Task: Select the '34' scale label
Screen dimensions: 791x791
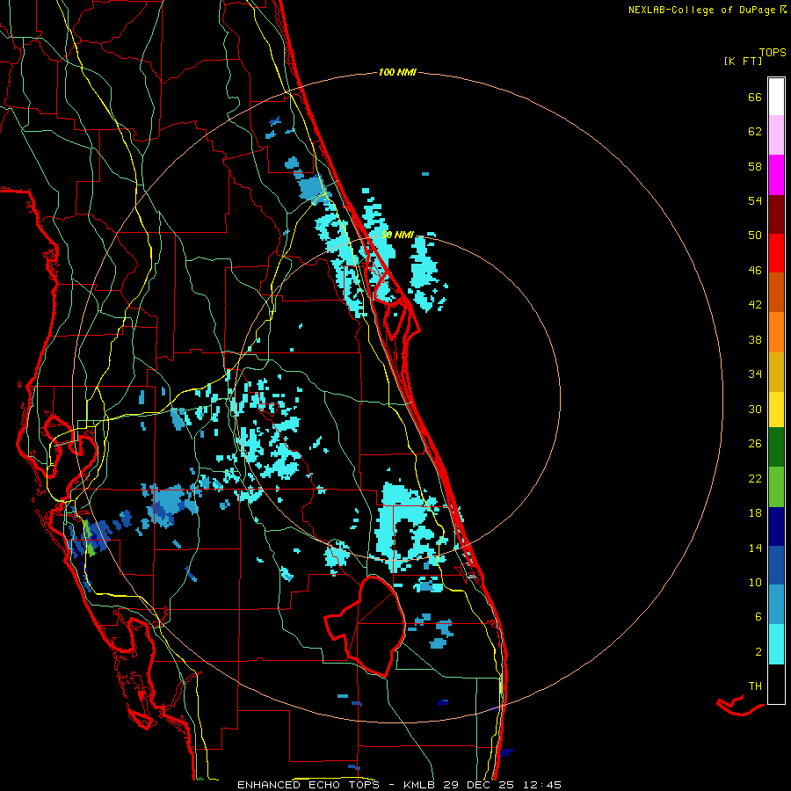Action: pos(755,374)
